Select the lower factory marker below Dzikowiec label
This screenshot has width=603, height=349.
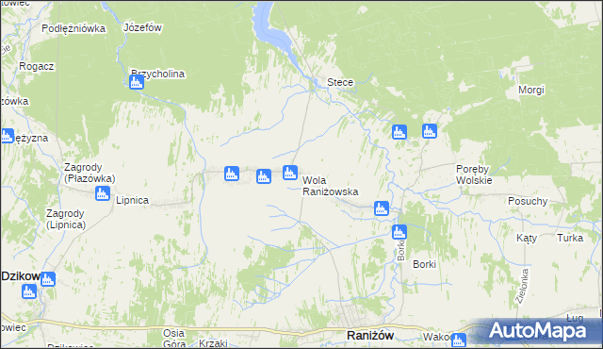coord(29,291)
